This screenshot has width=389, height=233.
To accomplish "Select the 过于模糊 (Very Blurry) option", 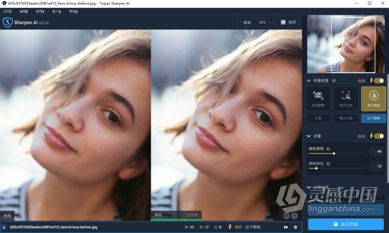I will tap(374, 118).
